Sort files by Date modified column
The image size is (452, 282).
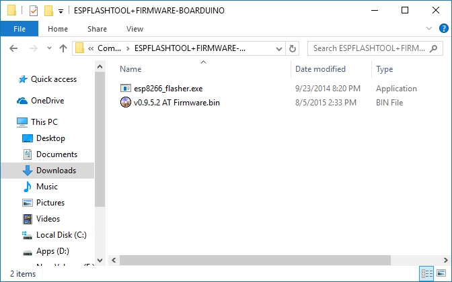coord(320,69)
